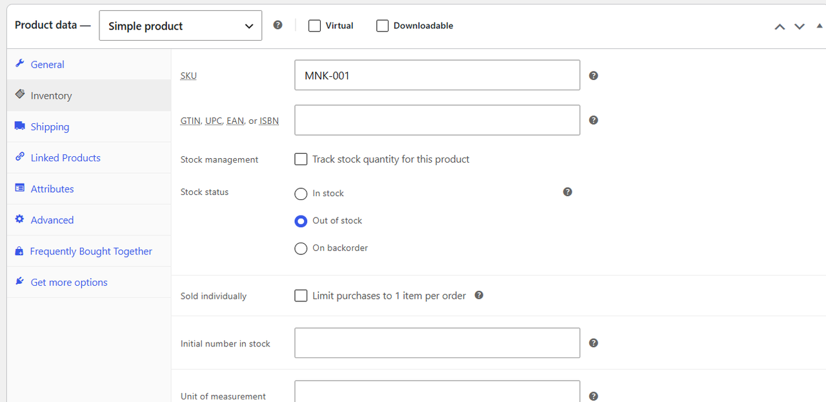826x402 pixels.
Task: Open the Linked Products tab
Action: coord(89,157)
